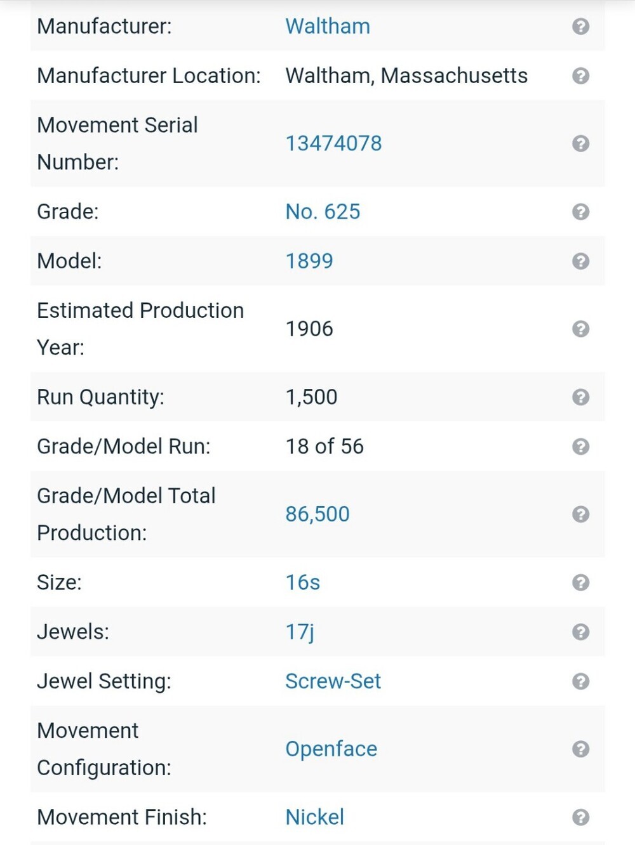The height and width of the screenshot is (845, 635).
Task: Click help icon for Grade/Model Total Production
Action: pyautogui.click(x=580, y=514)
